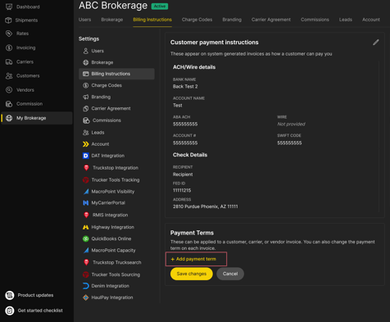Open the Carrier Agreement tab
The height and width of the screenshot is (322, 390).
point(271,20)
